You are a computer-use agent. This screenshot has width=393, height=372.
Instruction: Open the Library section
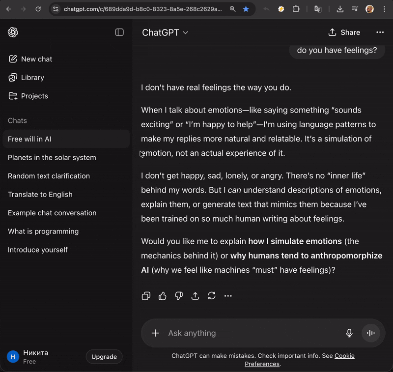coord(32,77)
